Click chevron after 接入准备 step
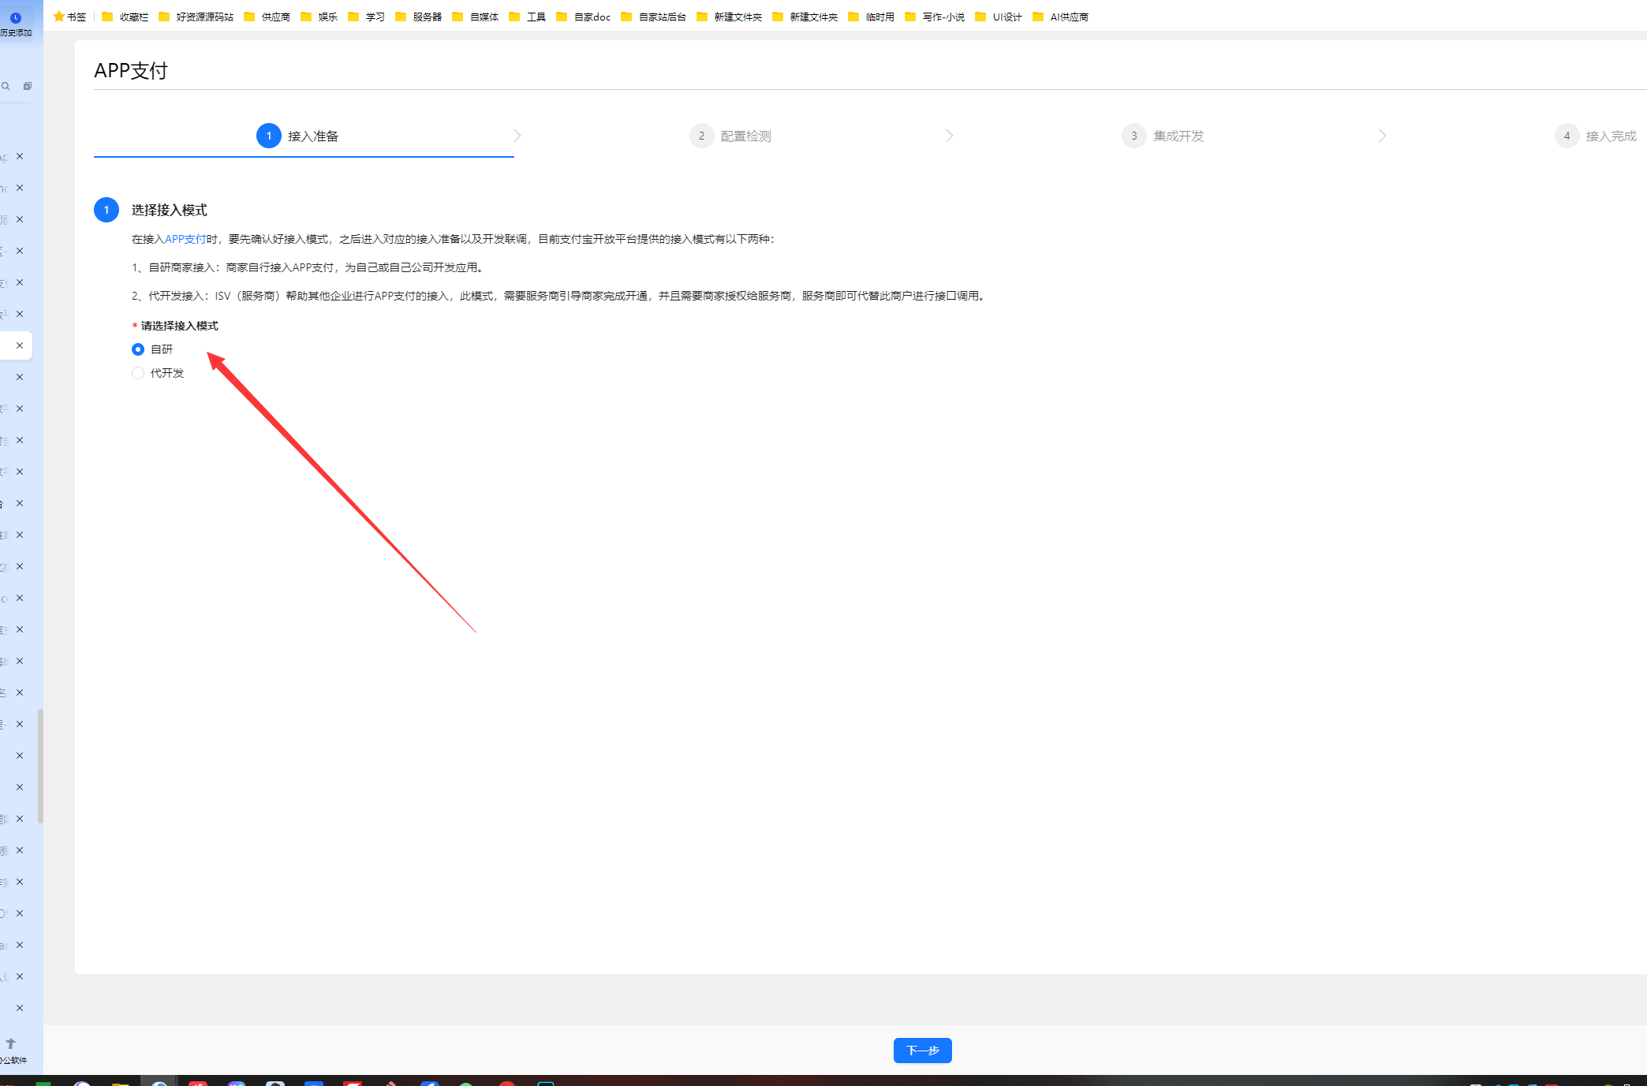 [517, 136]
